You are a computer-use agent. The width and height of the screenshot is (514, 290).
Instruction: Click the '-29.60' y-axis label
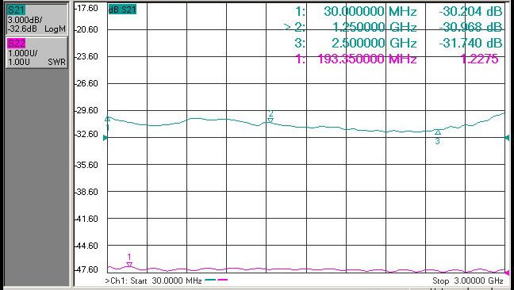point(87,111)
